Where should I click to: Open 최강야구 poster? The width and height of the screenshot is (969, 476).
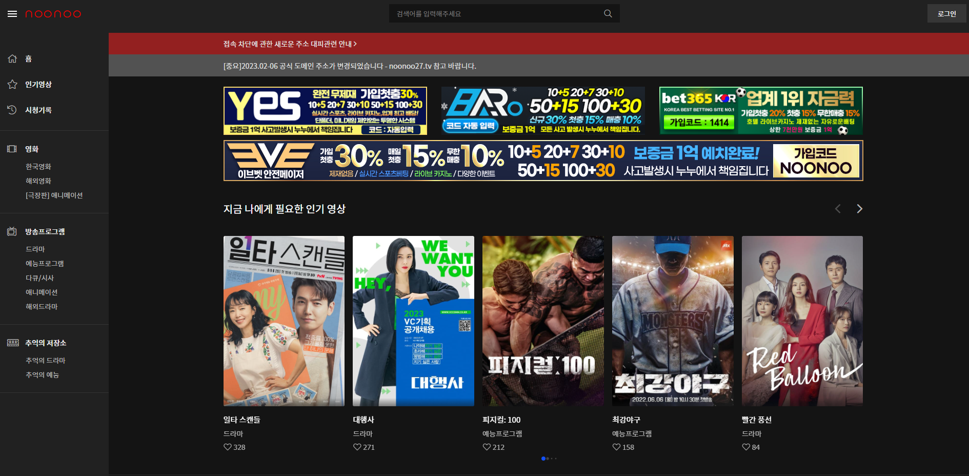point(673,321)
